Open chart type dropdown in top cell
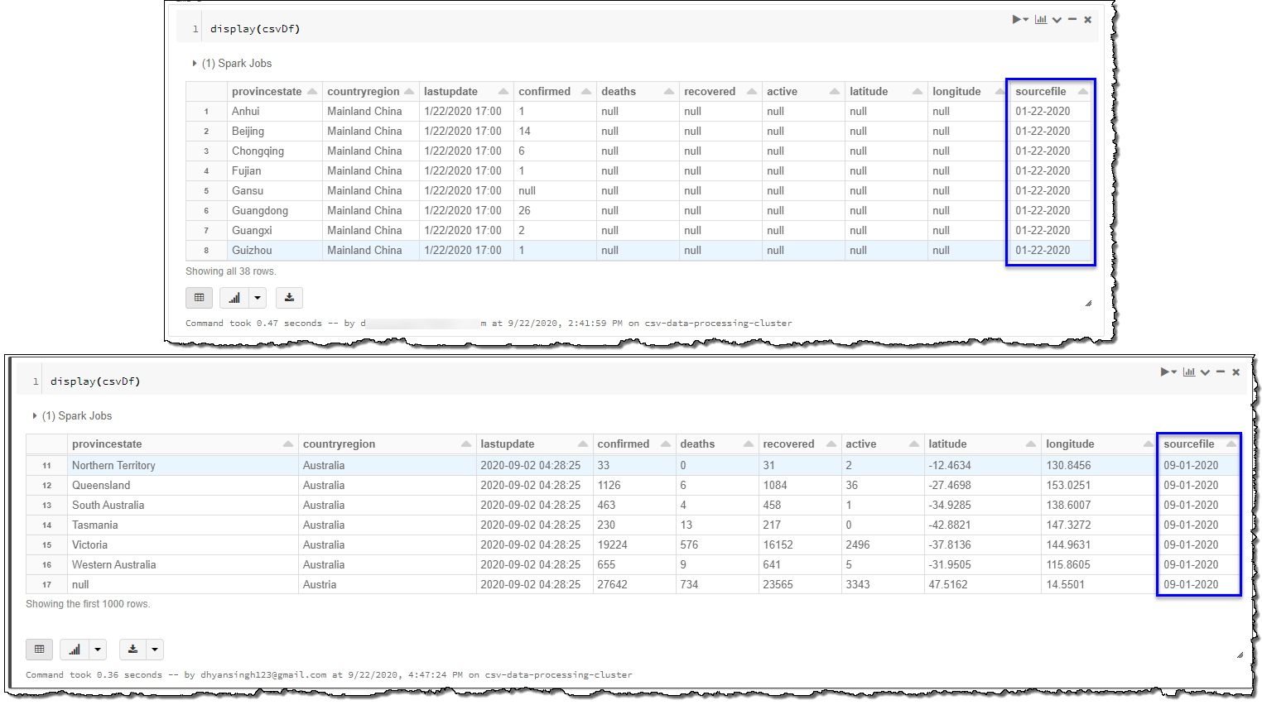The height and width of the screenshot is (705, 1262). pyautogui.click(x=258, y=298)
